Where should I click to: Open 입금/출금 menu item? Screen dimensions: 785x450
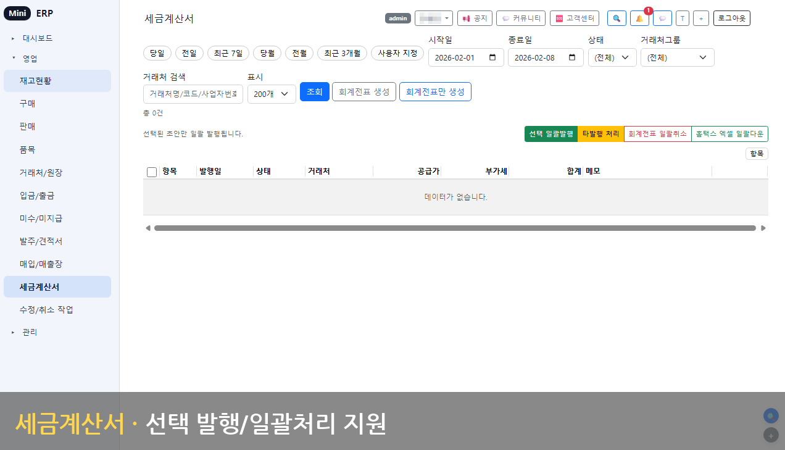(x=57, y=195)
